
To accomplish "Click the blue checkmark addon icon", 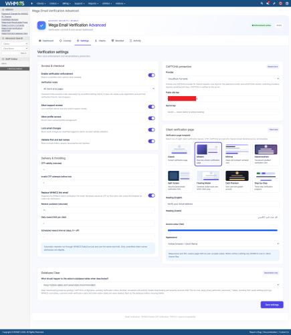I will click(x=41, y=25).
